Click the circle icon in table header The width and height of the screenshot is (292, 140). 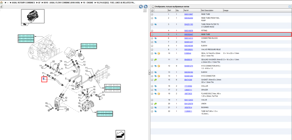tap(152, 10)
